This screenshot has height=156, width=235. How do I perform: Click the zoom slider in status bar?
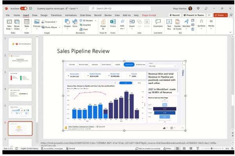212,149
